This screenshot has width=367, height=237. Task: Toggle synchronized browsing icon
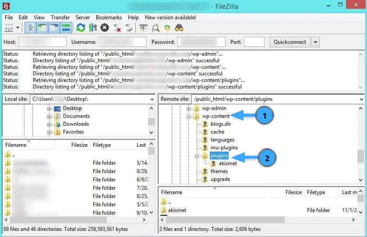click(167, 28)
